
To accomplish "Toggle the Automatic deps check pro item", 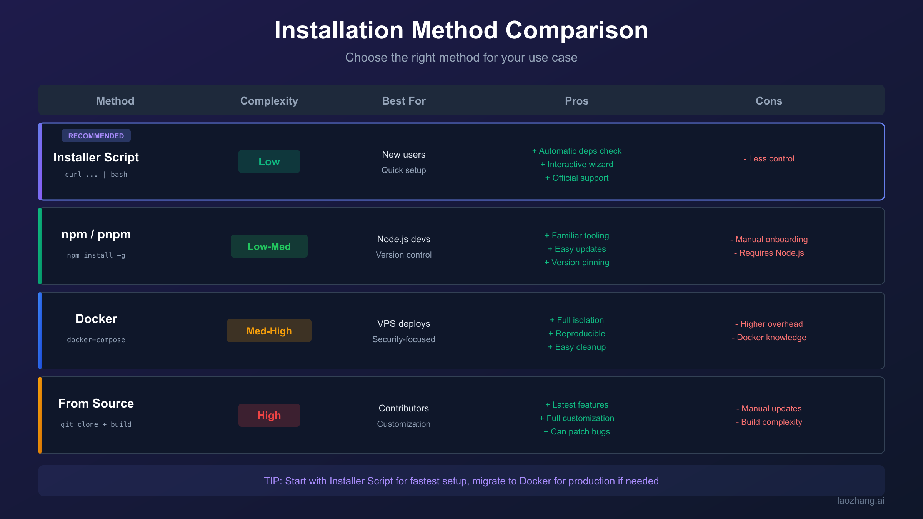I will (x=577, y=151).
